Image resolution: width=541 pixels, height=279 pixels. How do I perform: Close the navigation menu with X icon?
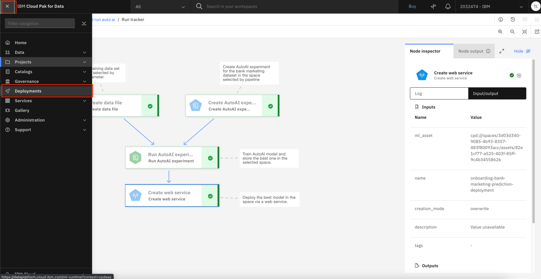point(7,6)
